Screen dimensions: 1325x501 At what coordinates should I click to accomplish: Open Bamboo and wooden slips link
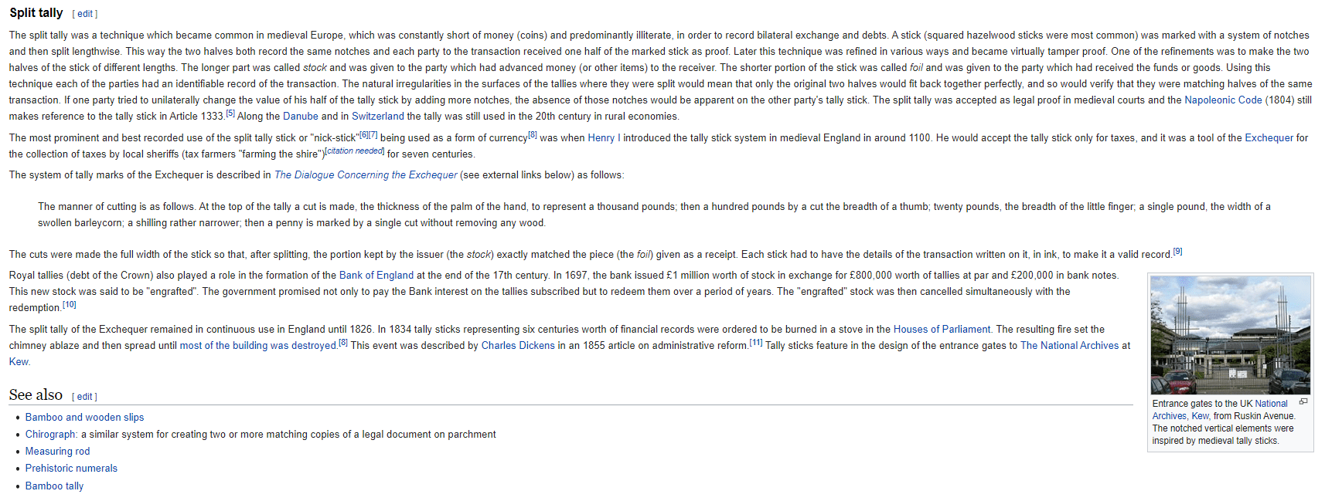pyautogui.click(x=84, y=418)
